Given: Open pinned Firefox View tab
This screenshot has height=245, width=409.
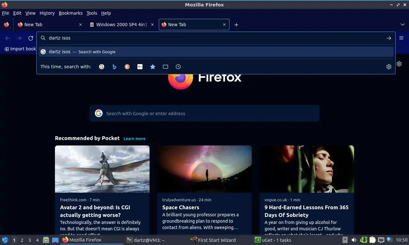Looking at the screenshot, I should click(6, 25).
